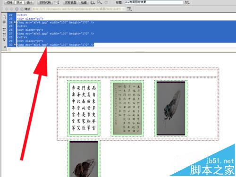Click the sfw4.jpg img tag on line 30

click(56, 45)
